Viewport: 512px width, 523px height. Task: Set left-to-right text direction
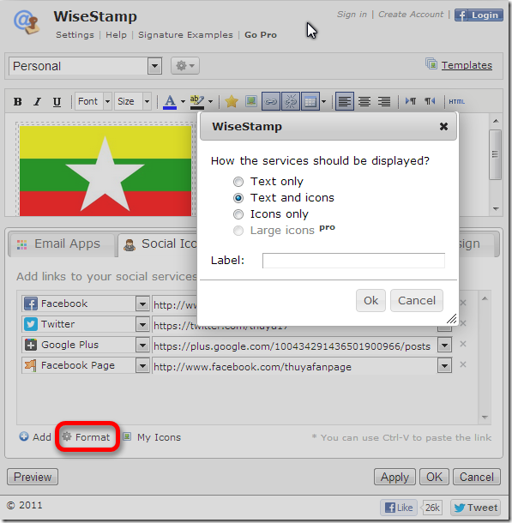(410, 101)
